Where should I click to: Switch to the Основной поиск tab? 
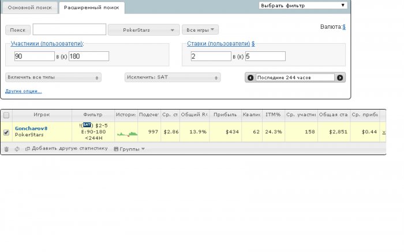click(x=30, y=7)
